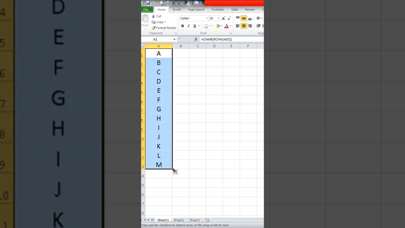Click the Insert Function fx icon
The image size is (405, 228).
(x=196, y=39)
